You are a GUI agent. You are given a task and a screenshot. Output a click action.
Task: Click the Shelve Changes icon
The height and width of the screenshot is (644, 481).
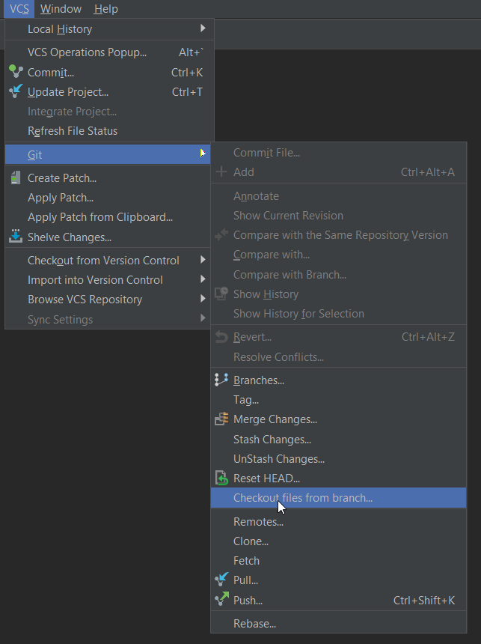coord(16,237)
